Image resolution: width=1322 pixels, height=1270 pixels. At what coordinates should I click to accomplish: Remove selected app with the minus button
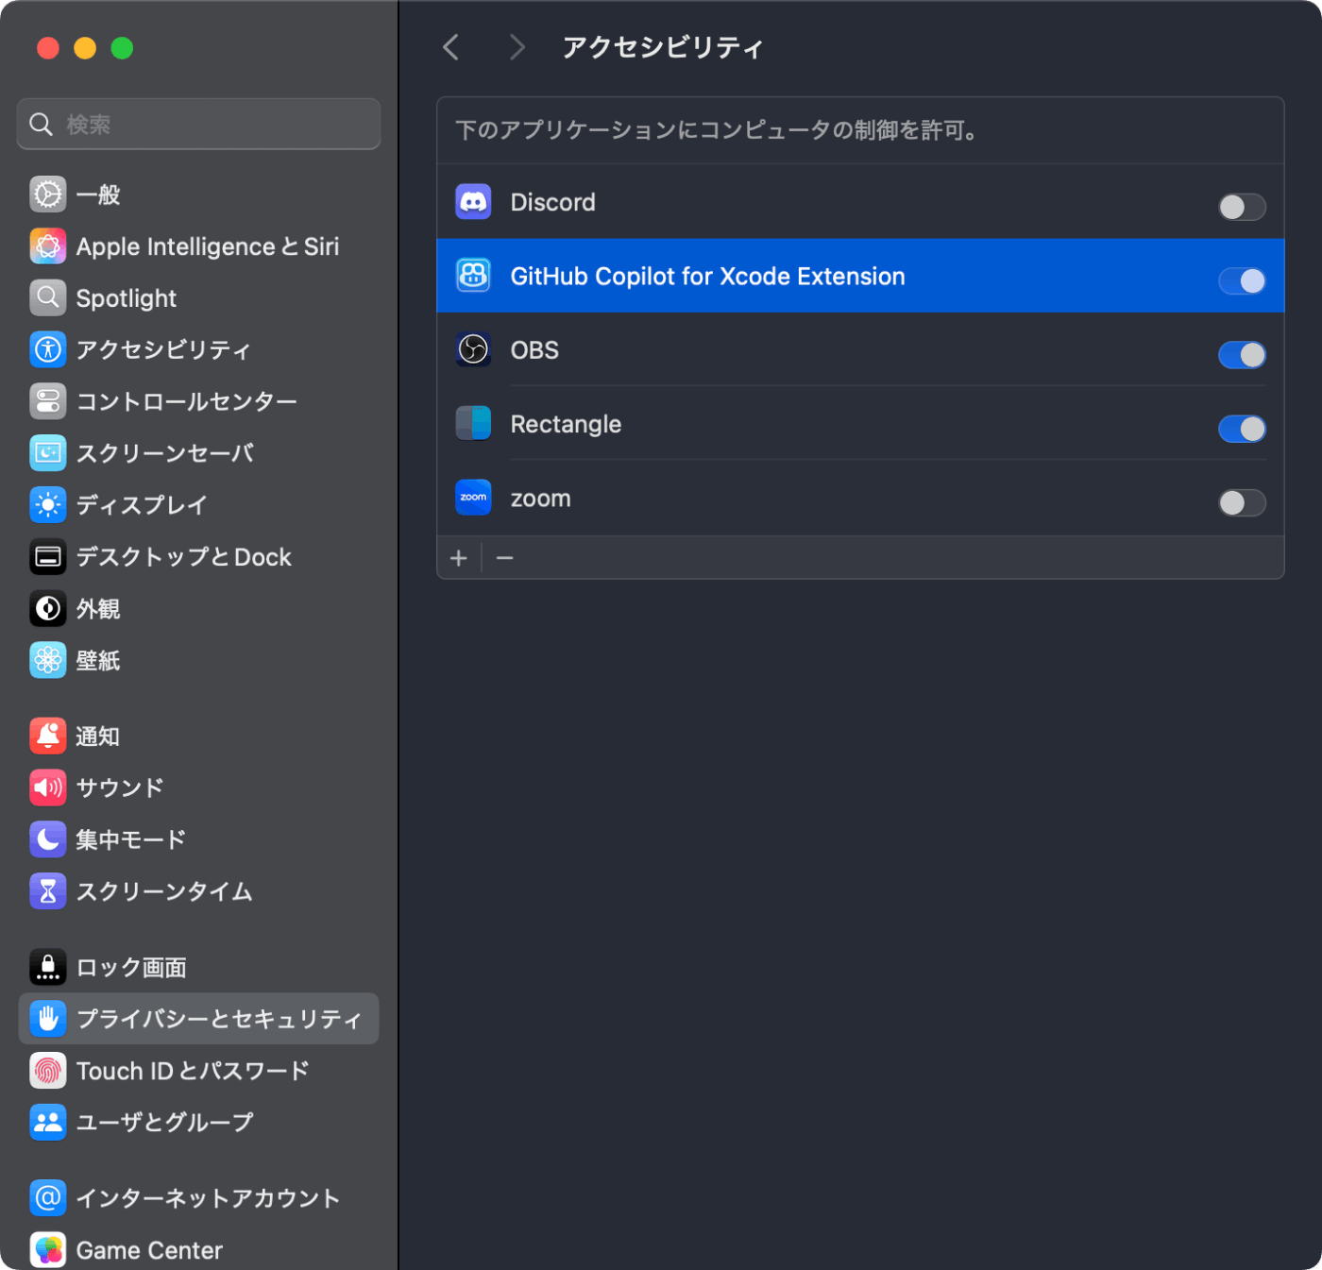(x=505, y=558)
